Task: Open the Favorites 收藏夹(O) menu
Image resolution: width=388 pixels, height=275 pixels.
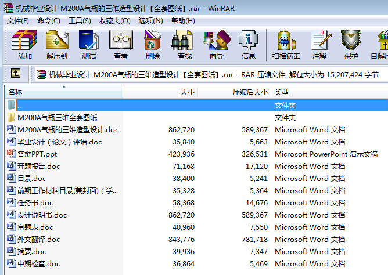Action: [x=115, y=21]
